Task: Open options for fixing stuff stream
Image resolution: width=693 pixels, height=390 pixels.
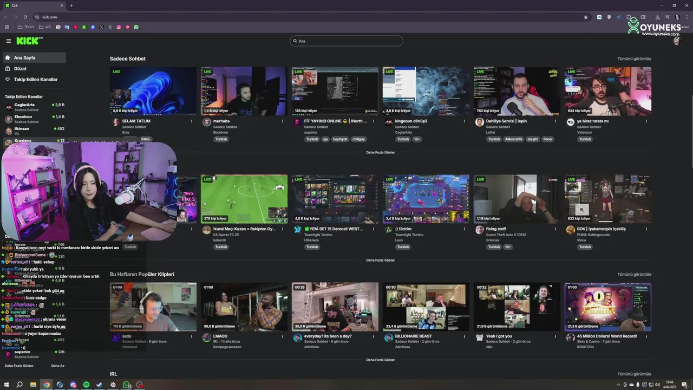Action: 555,229
